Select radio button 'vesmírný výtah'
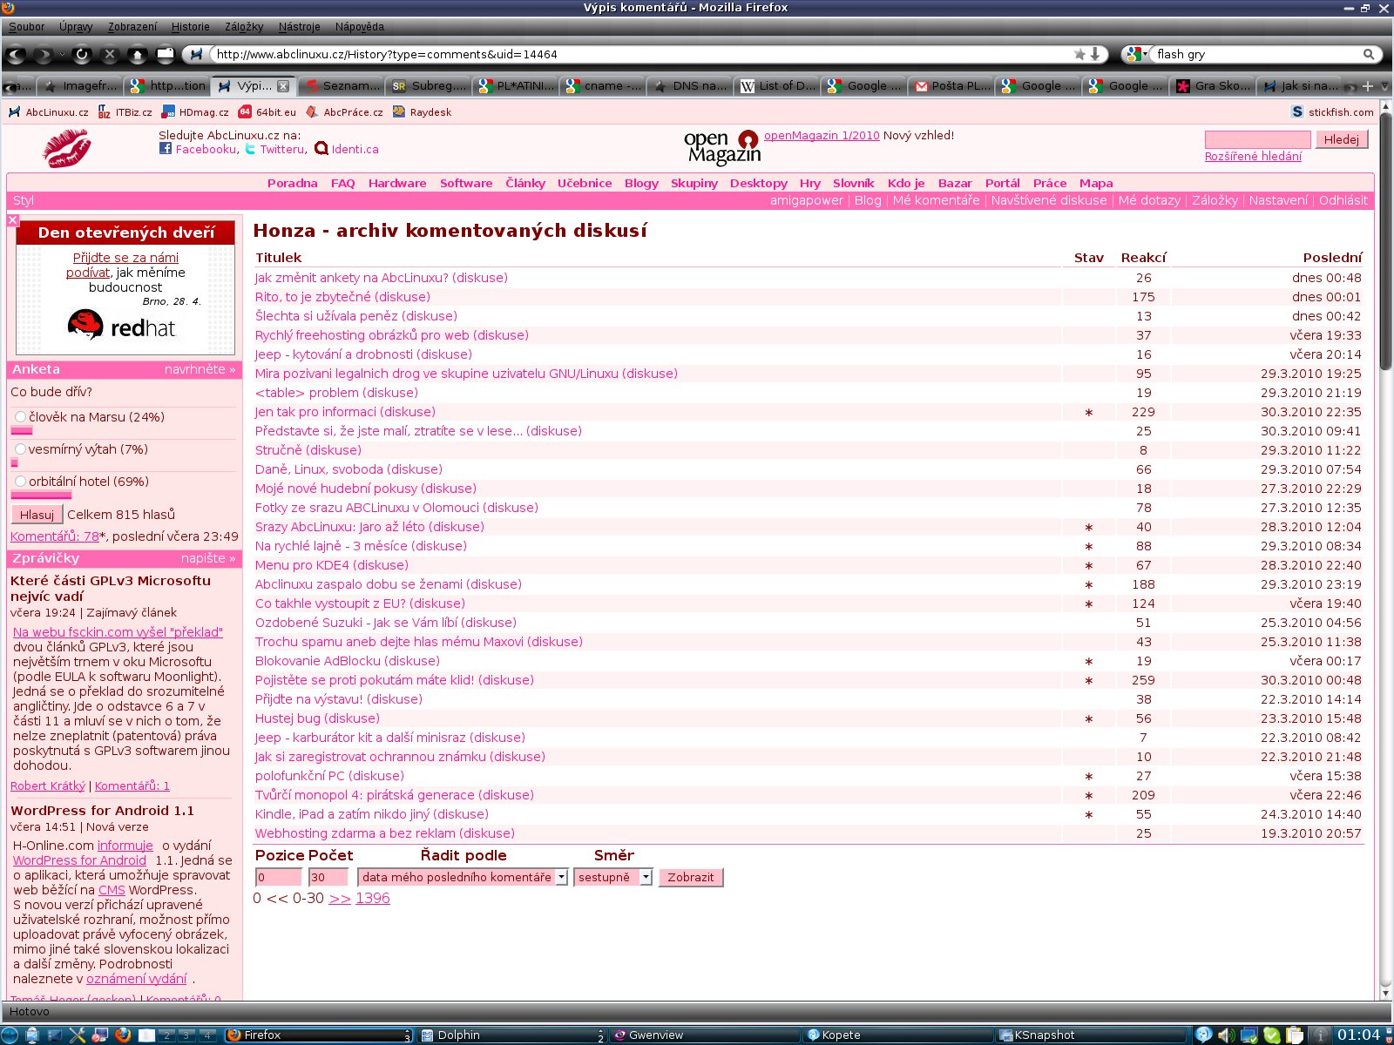 pos(20,449)
